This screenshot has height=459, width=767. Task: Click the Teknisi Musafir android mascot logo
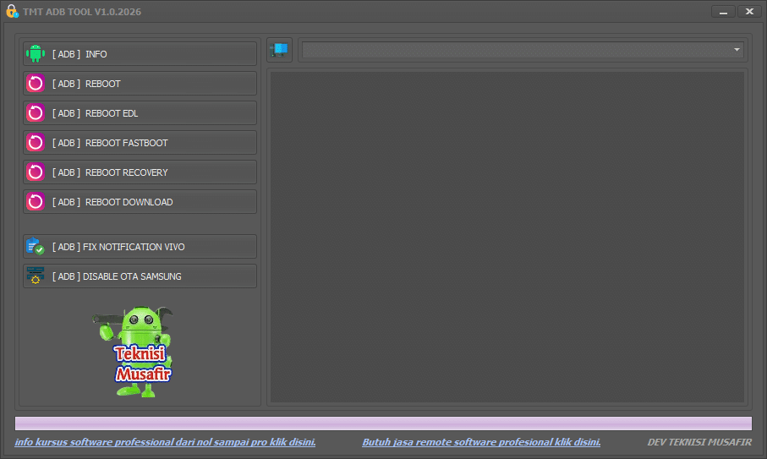(x=134, y=351)
